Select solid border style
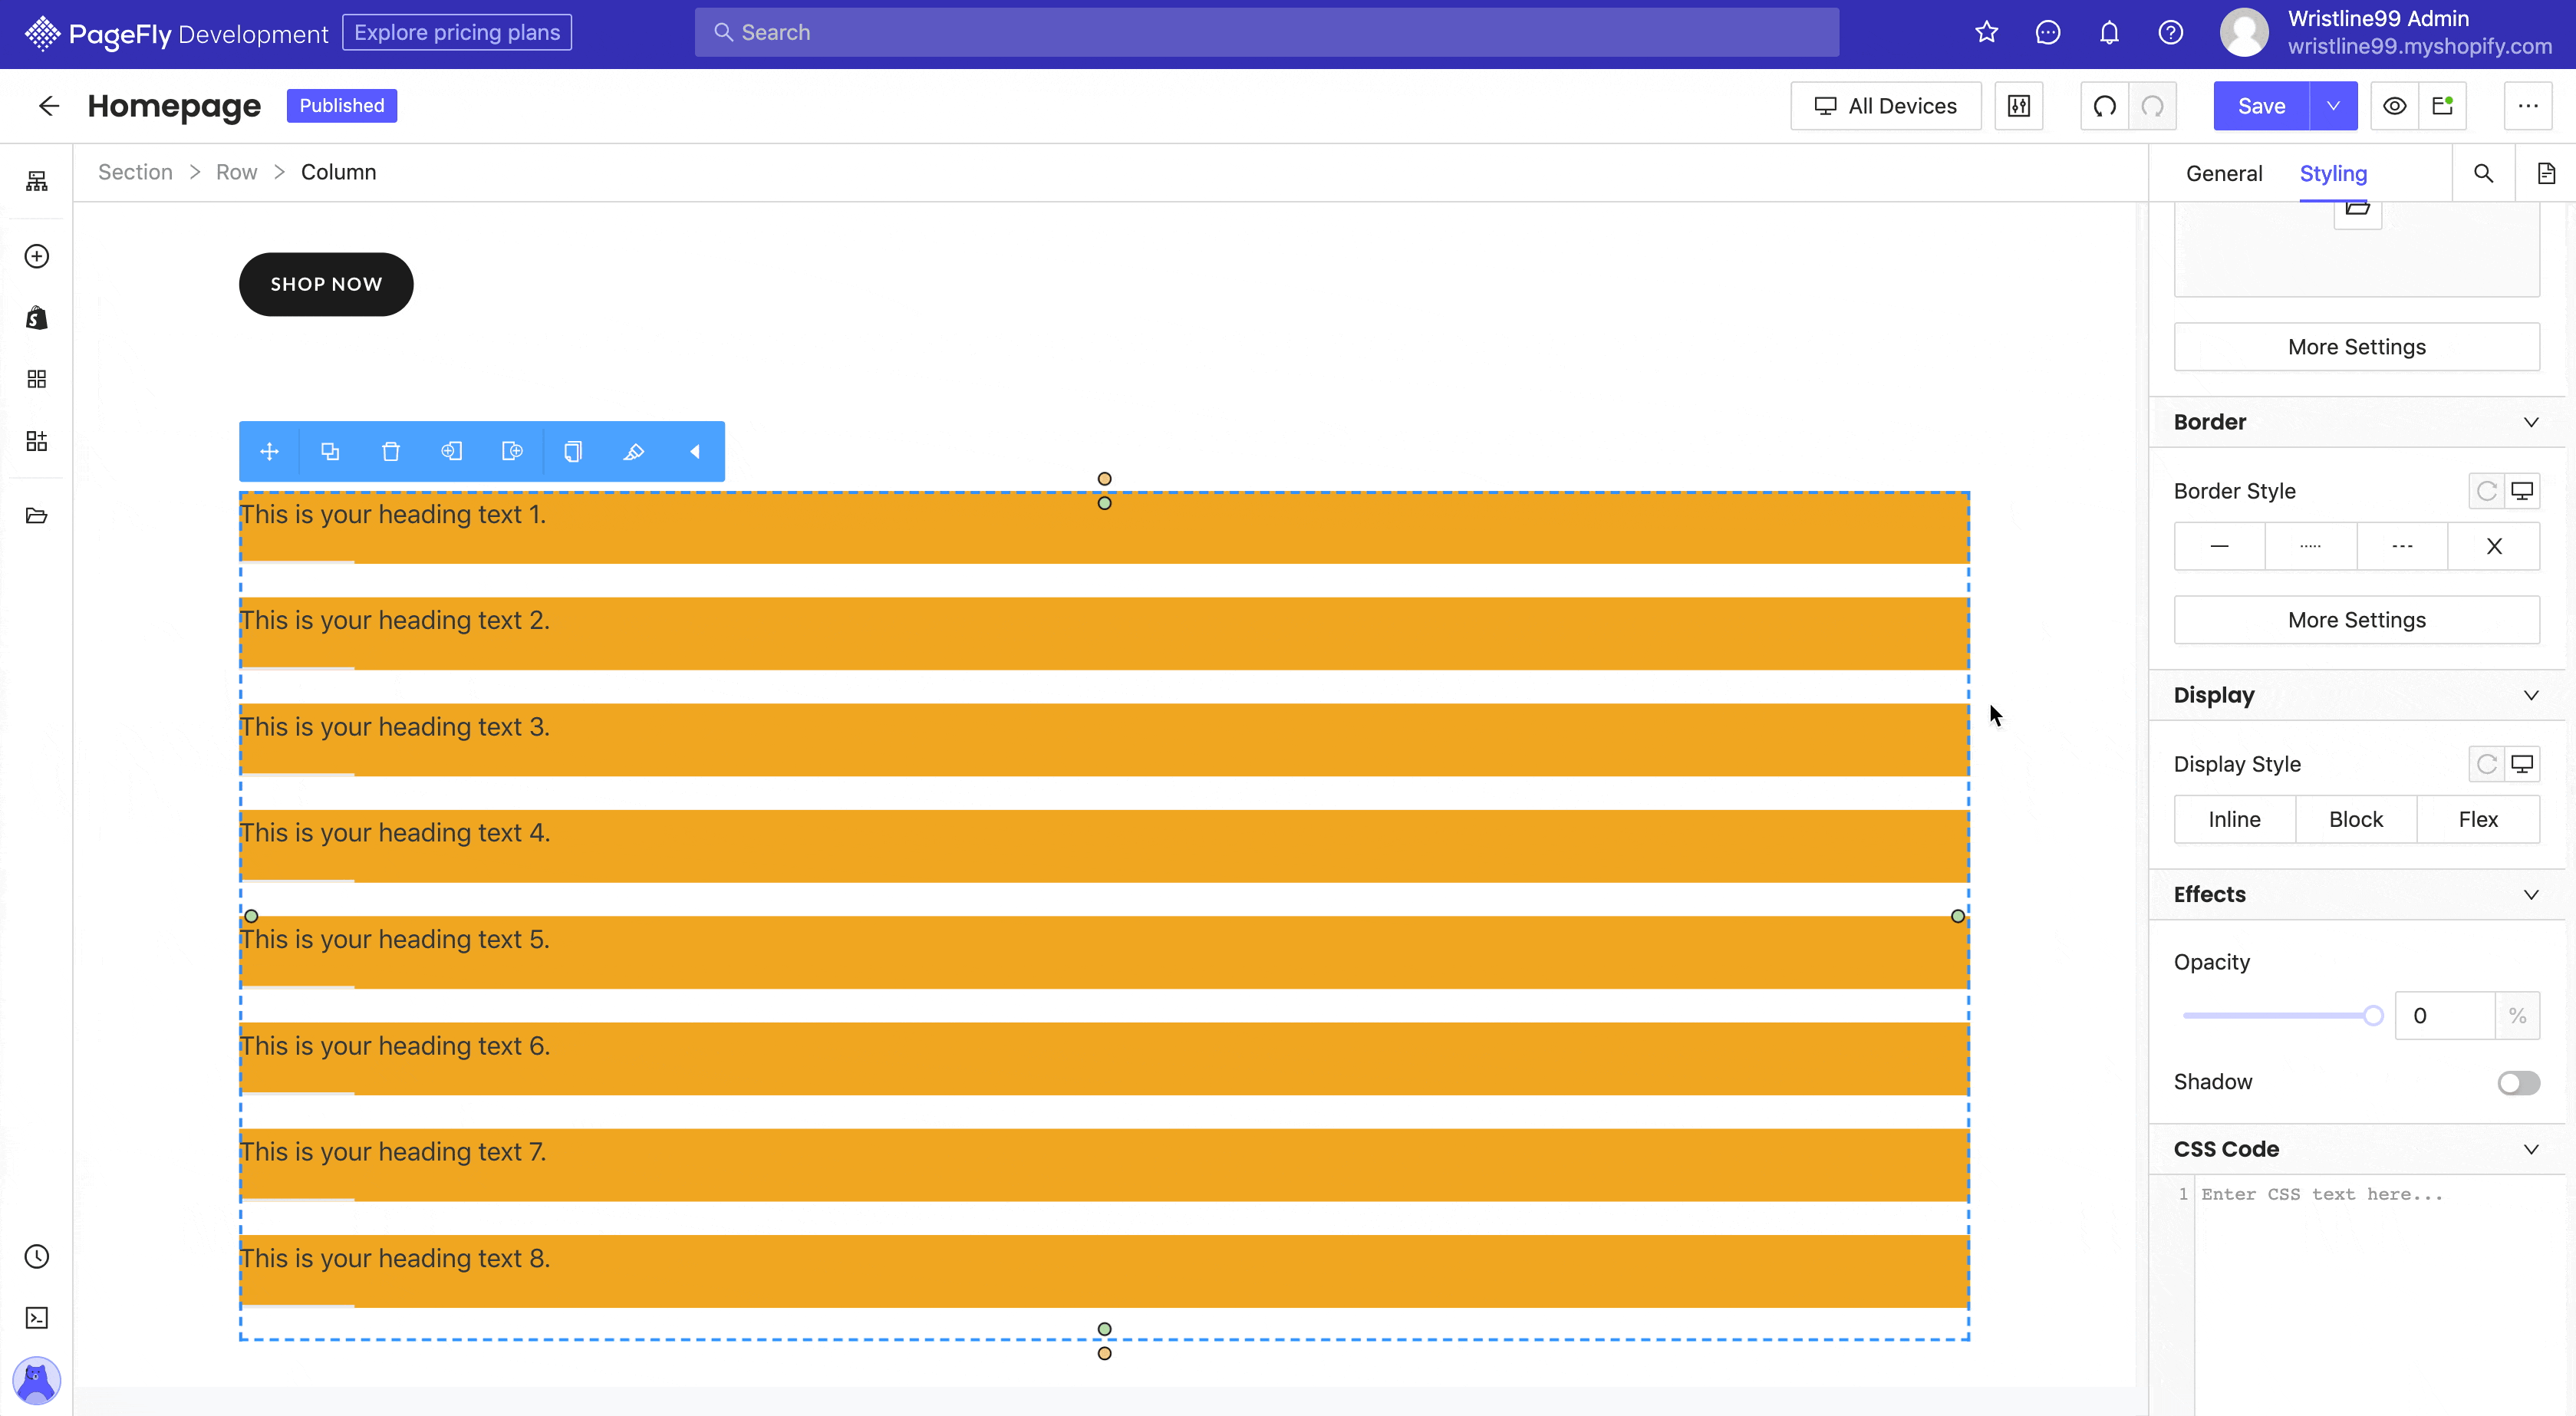This screenshot has height=1416, width=2576. pos(2220,546)
